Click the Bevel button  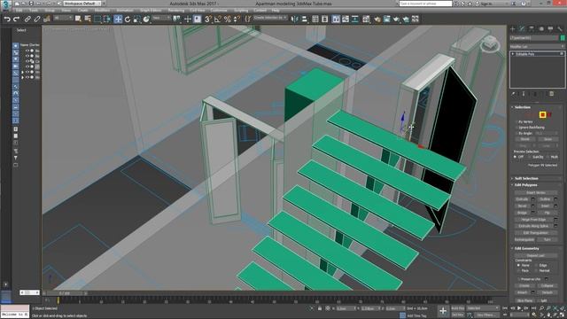click(x=522, y=206)
